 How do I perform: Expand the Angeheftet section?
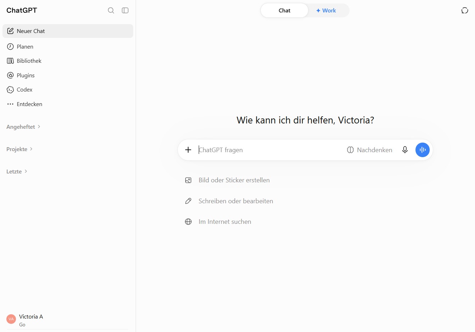point(23,127)
